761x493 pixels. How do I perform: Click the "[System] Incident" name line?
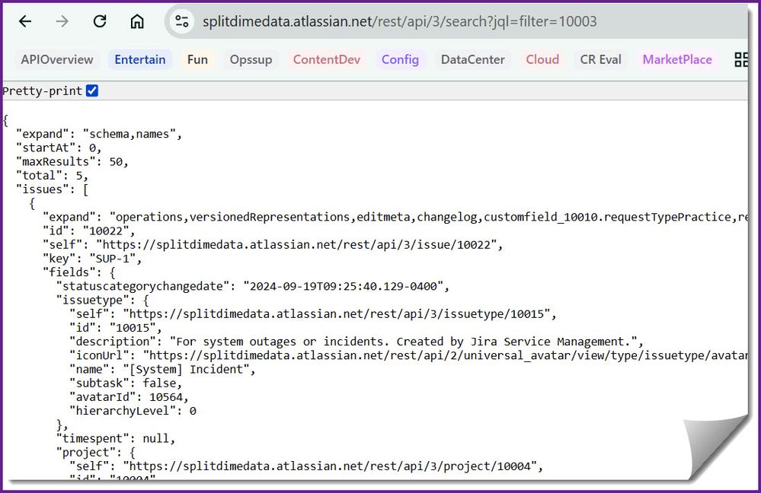pyautogui.click(x=162, y=369)
